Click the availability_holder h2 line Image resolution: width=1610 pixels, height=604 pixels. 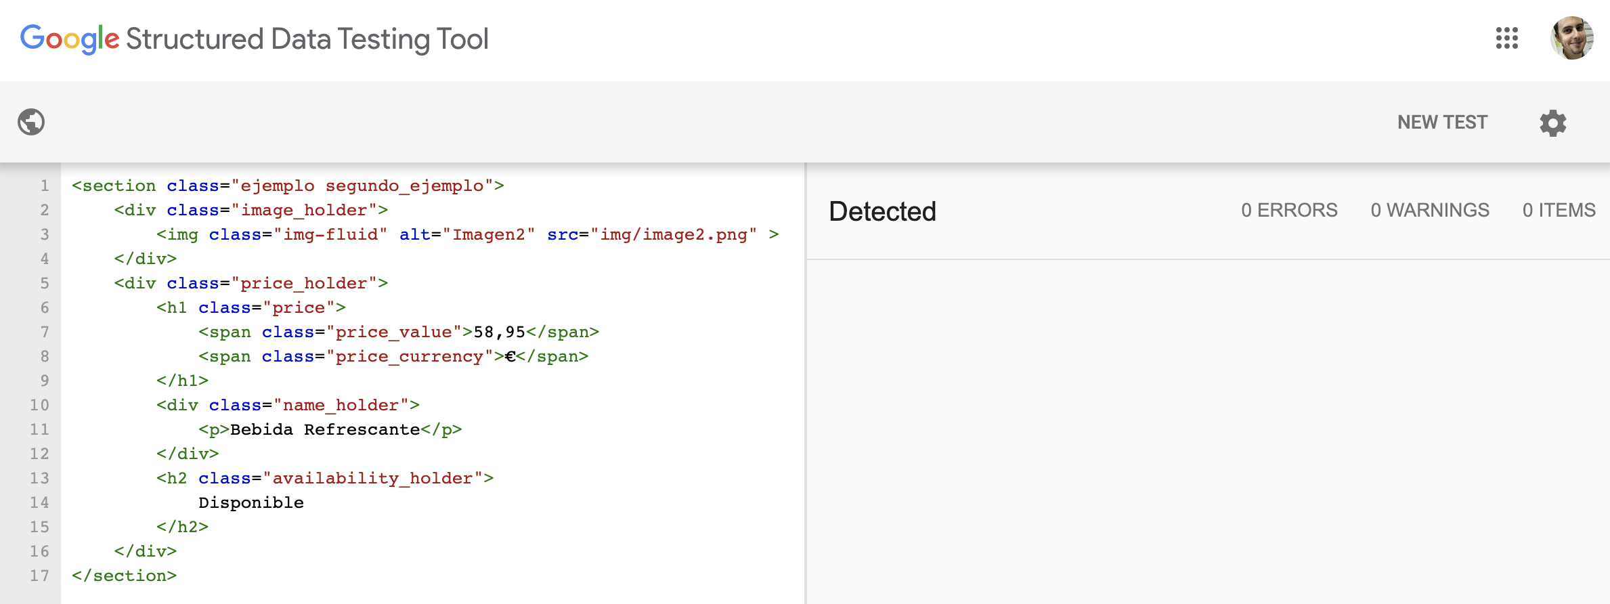point(325,478)
